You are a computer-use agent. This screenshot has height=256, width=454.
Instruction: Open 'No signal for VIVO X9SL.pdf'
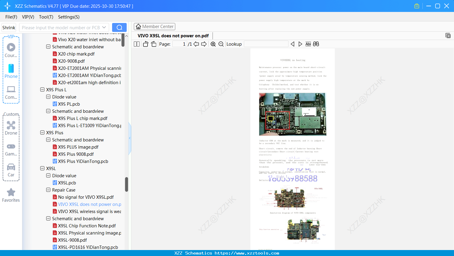[86, 197]
